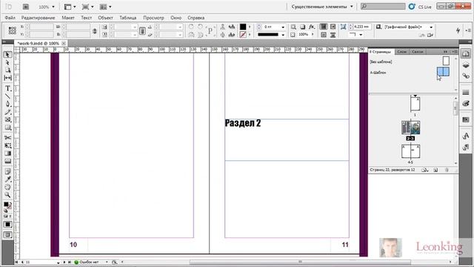Switch to the Связи panel tab

click(x=418, y=52)
